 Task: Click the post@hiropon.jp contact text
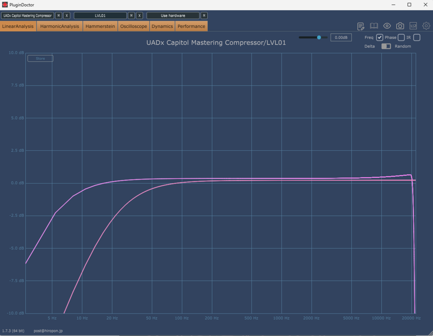[x=48, y=331]
